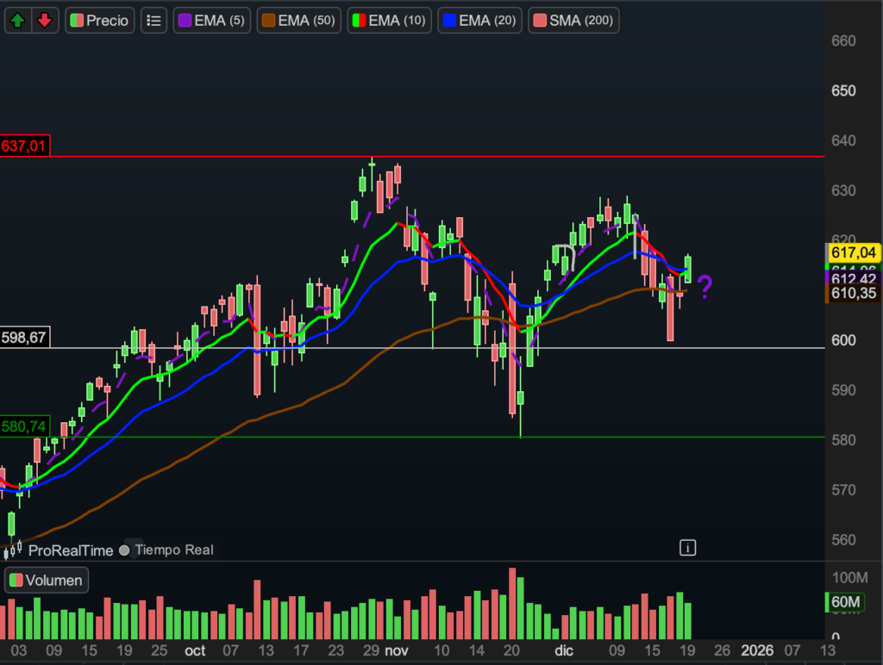
Task: Click the info icon on the chart
Action: click(687, 547)
